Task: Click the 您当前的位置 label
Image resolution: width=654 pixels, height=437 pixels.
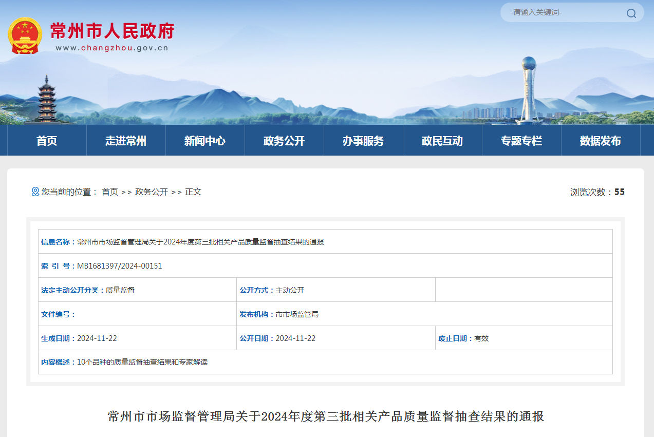Action: pos(69,192)
